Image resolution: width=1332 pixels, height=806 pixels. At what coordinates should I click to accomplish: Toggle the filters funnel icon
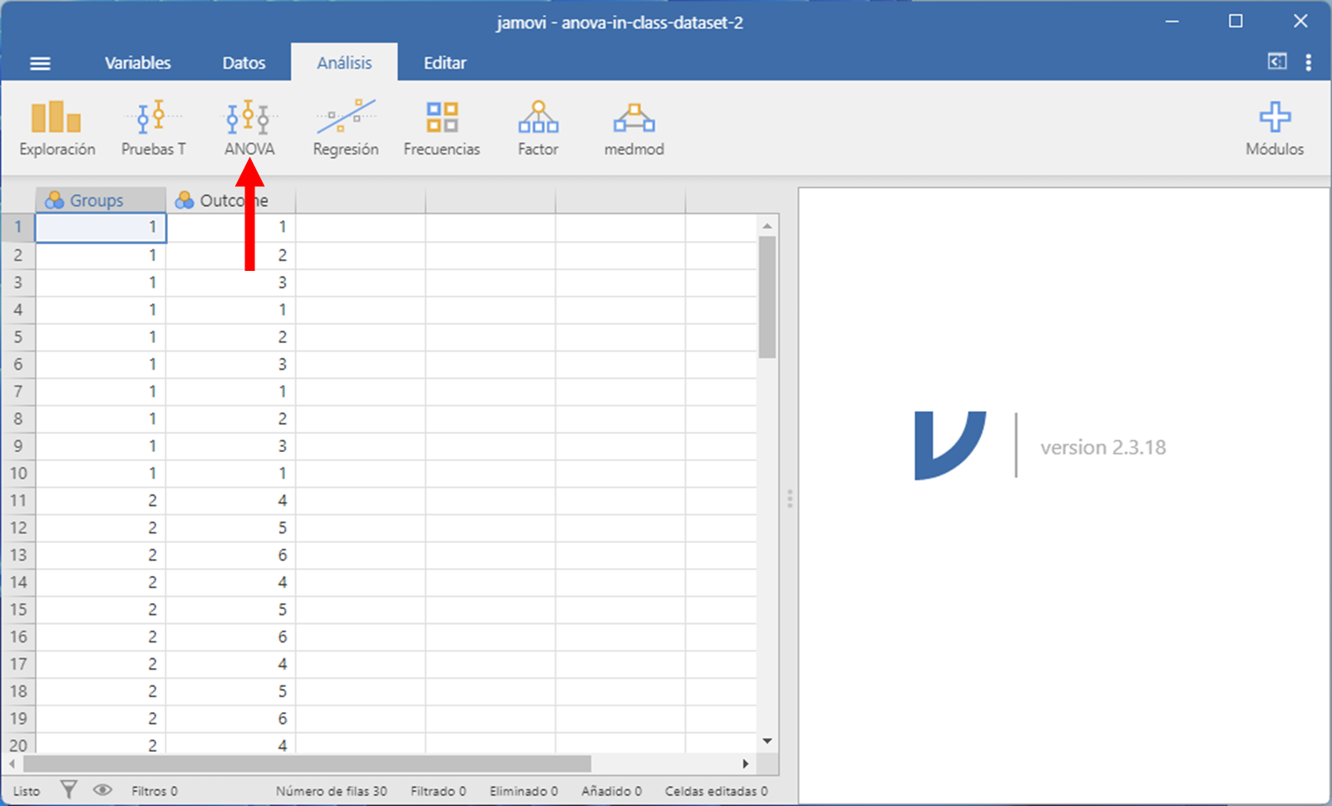tap(69, 790)
